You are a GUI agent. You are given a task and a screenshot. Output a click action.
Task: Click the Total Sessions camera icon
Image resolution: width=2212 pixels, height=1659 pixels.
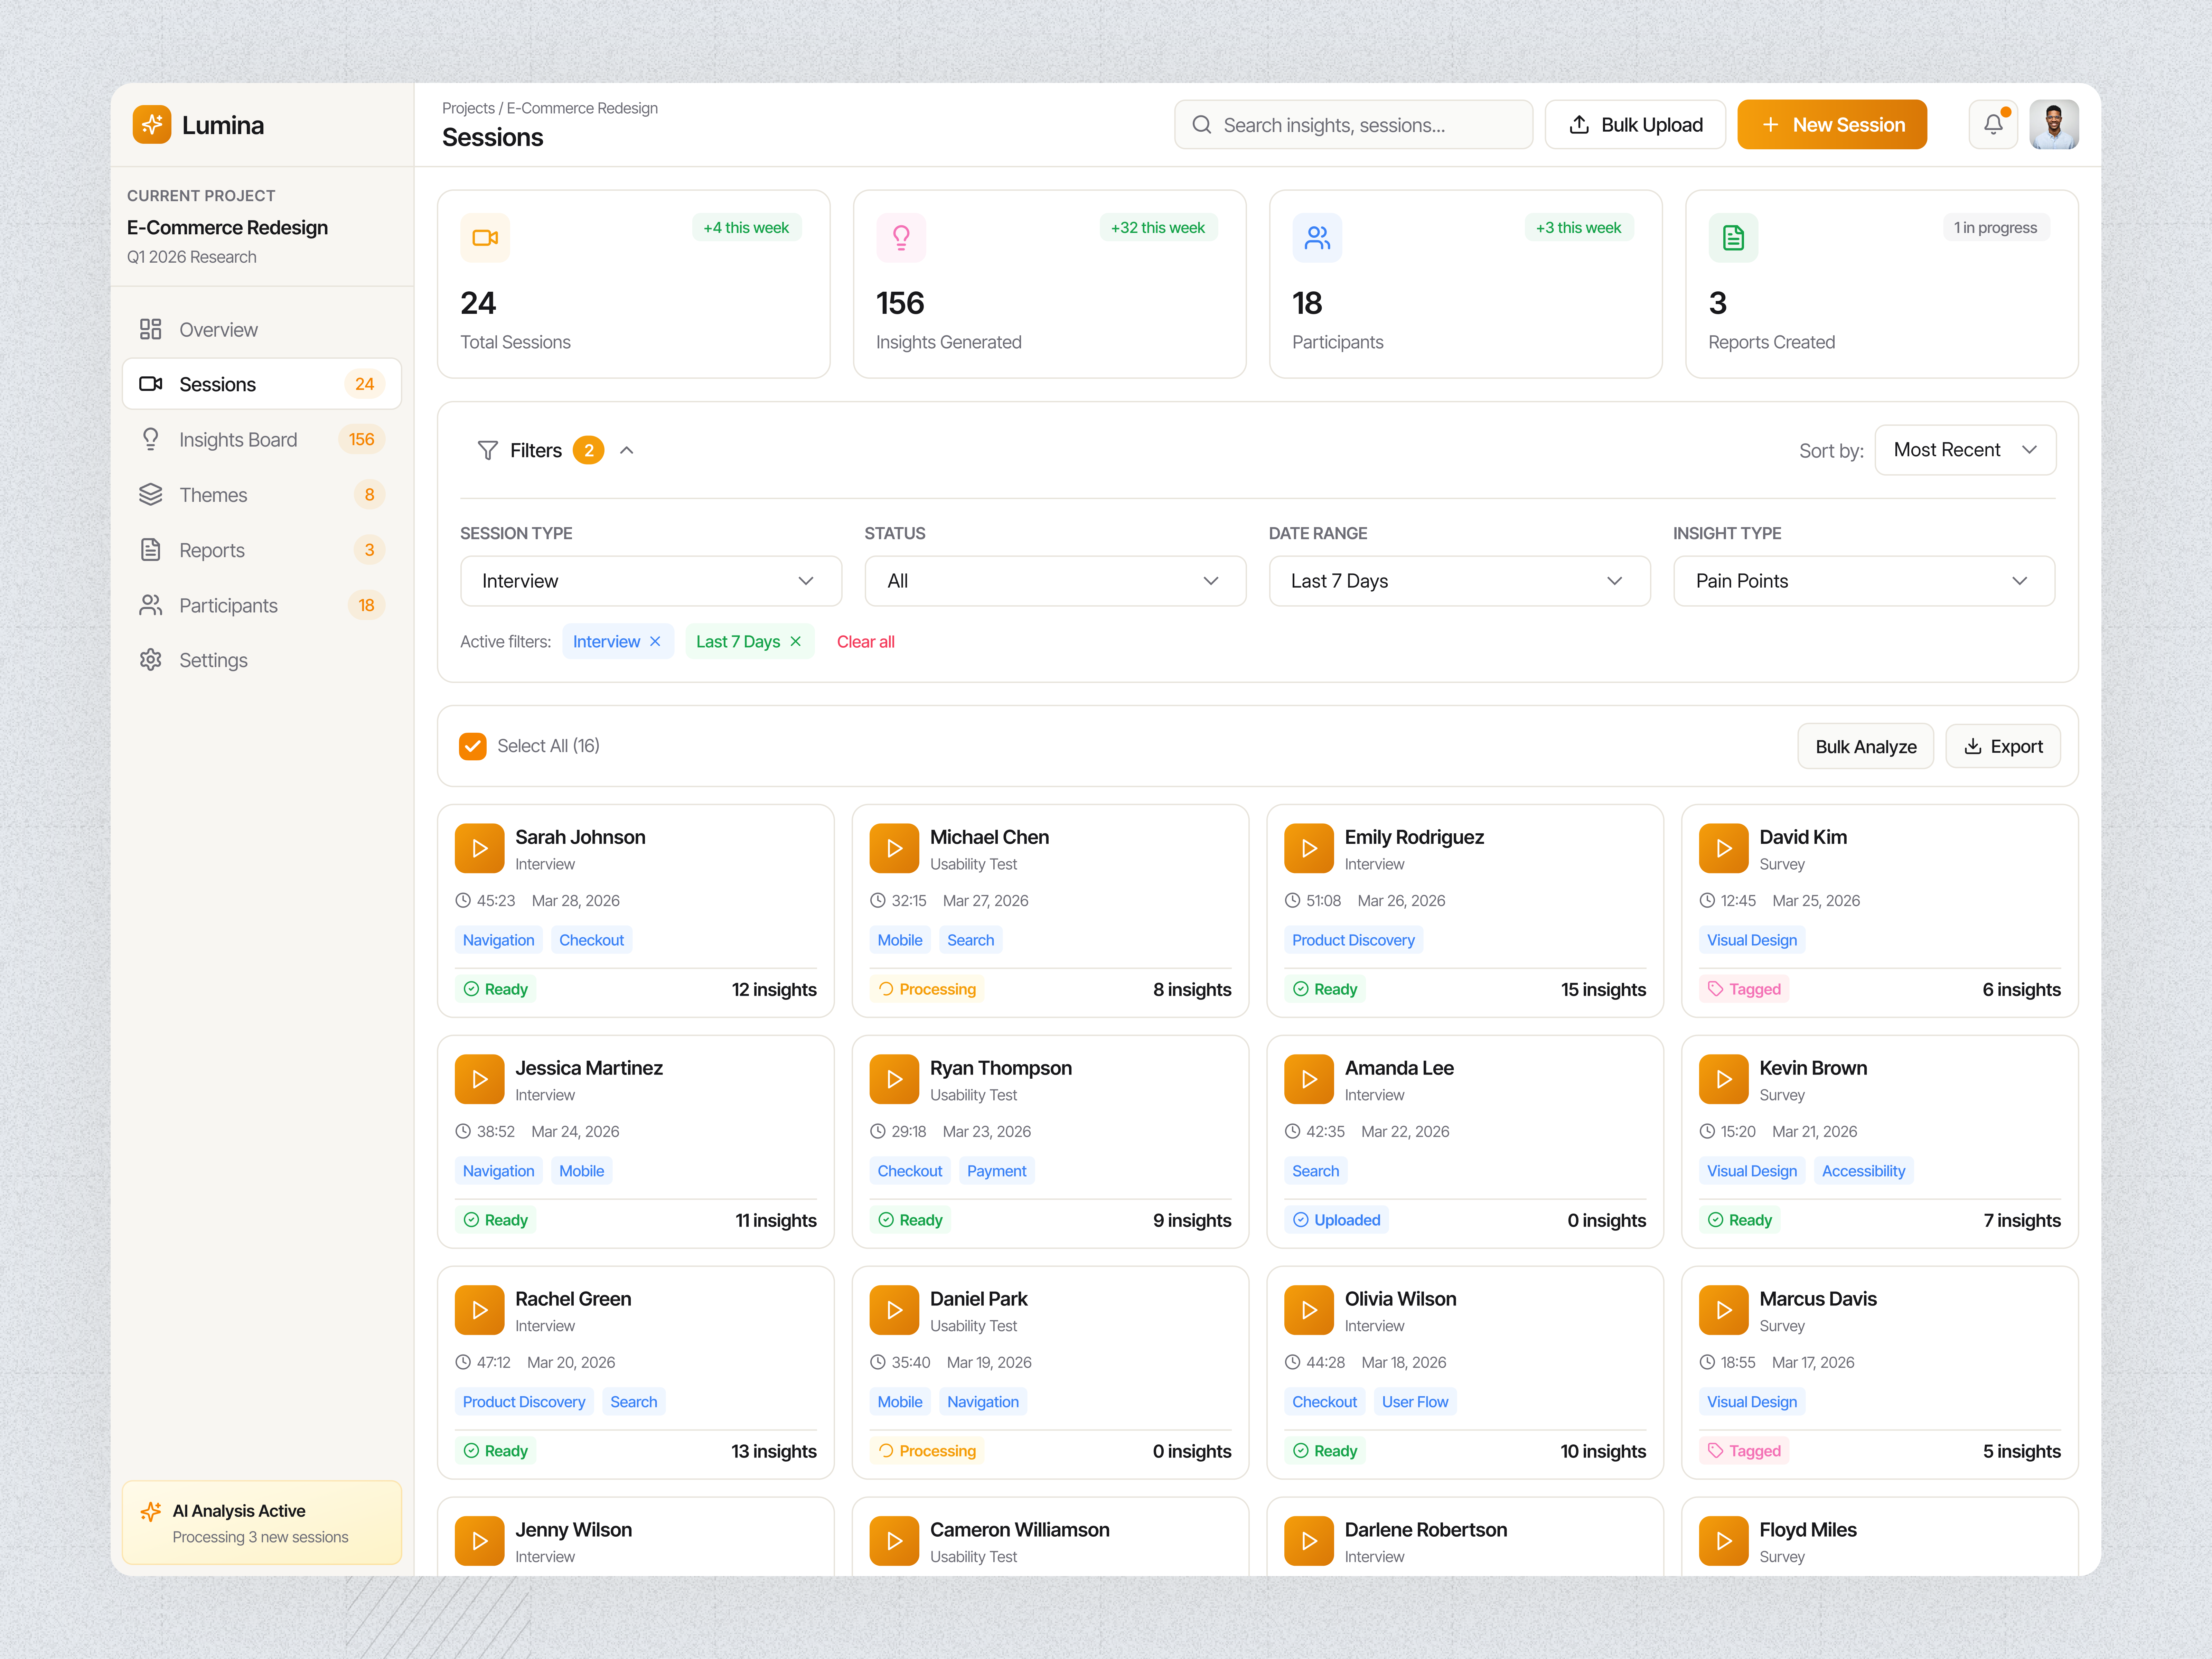coord(485,238)
